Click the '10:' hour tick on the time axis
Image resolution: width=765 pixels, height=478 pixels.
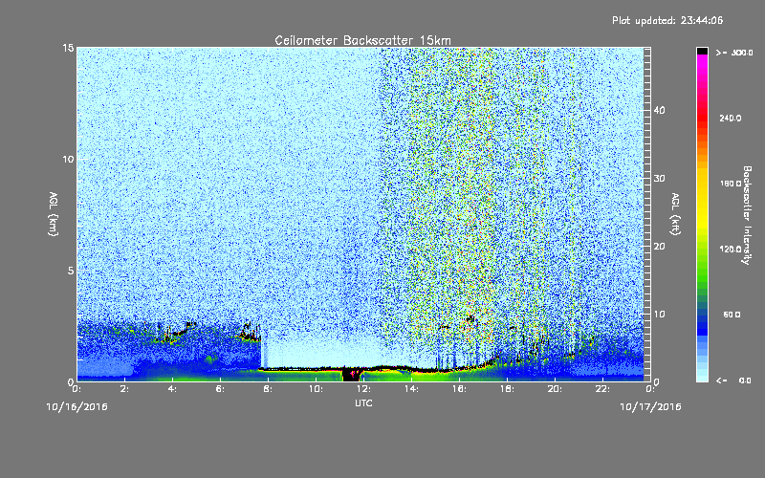(x=316, y=389)
